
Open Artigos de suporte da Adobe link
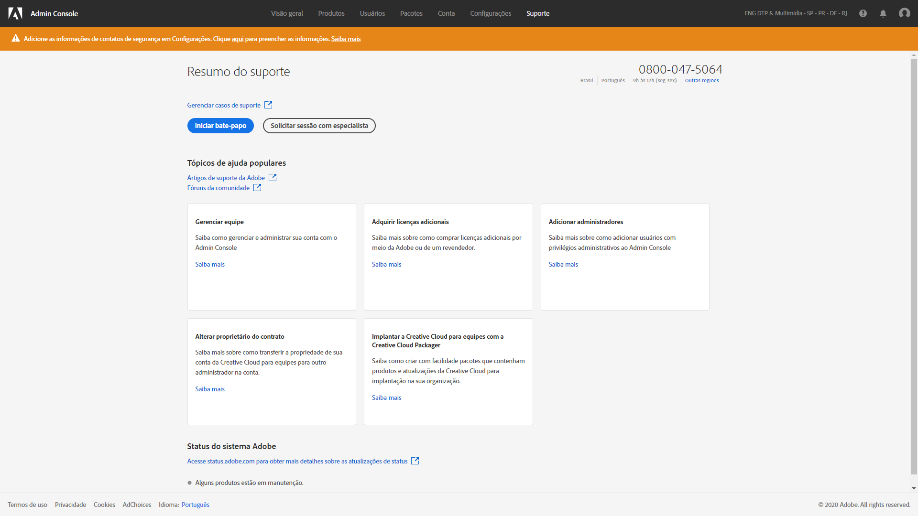tap(226, 178)
